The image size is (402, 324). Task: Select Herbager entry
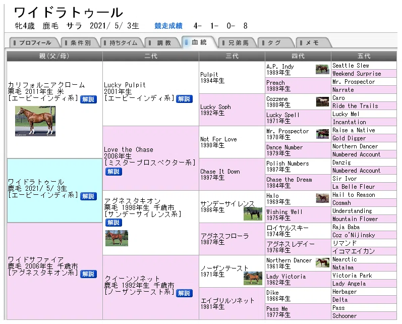point(364,292)
